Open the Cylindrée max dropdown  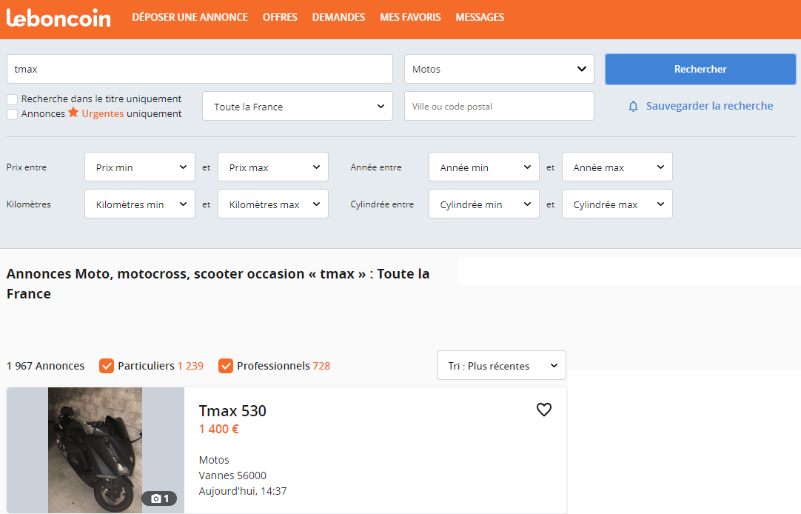(x=617, y=204)
